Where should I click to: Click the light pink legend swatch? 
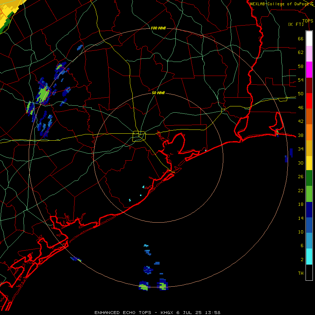click(x=309, y=54)
